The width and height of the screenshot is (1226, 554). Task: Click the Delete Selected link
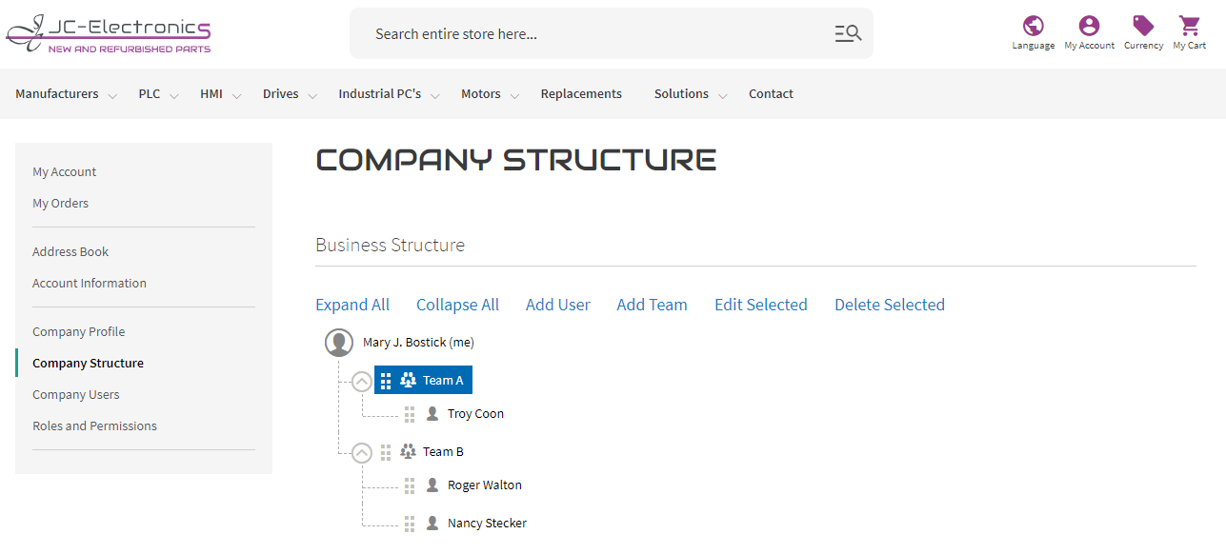click(x=890, y=305)
